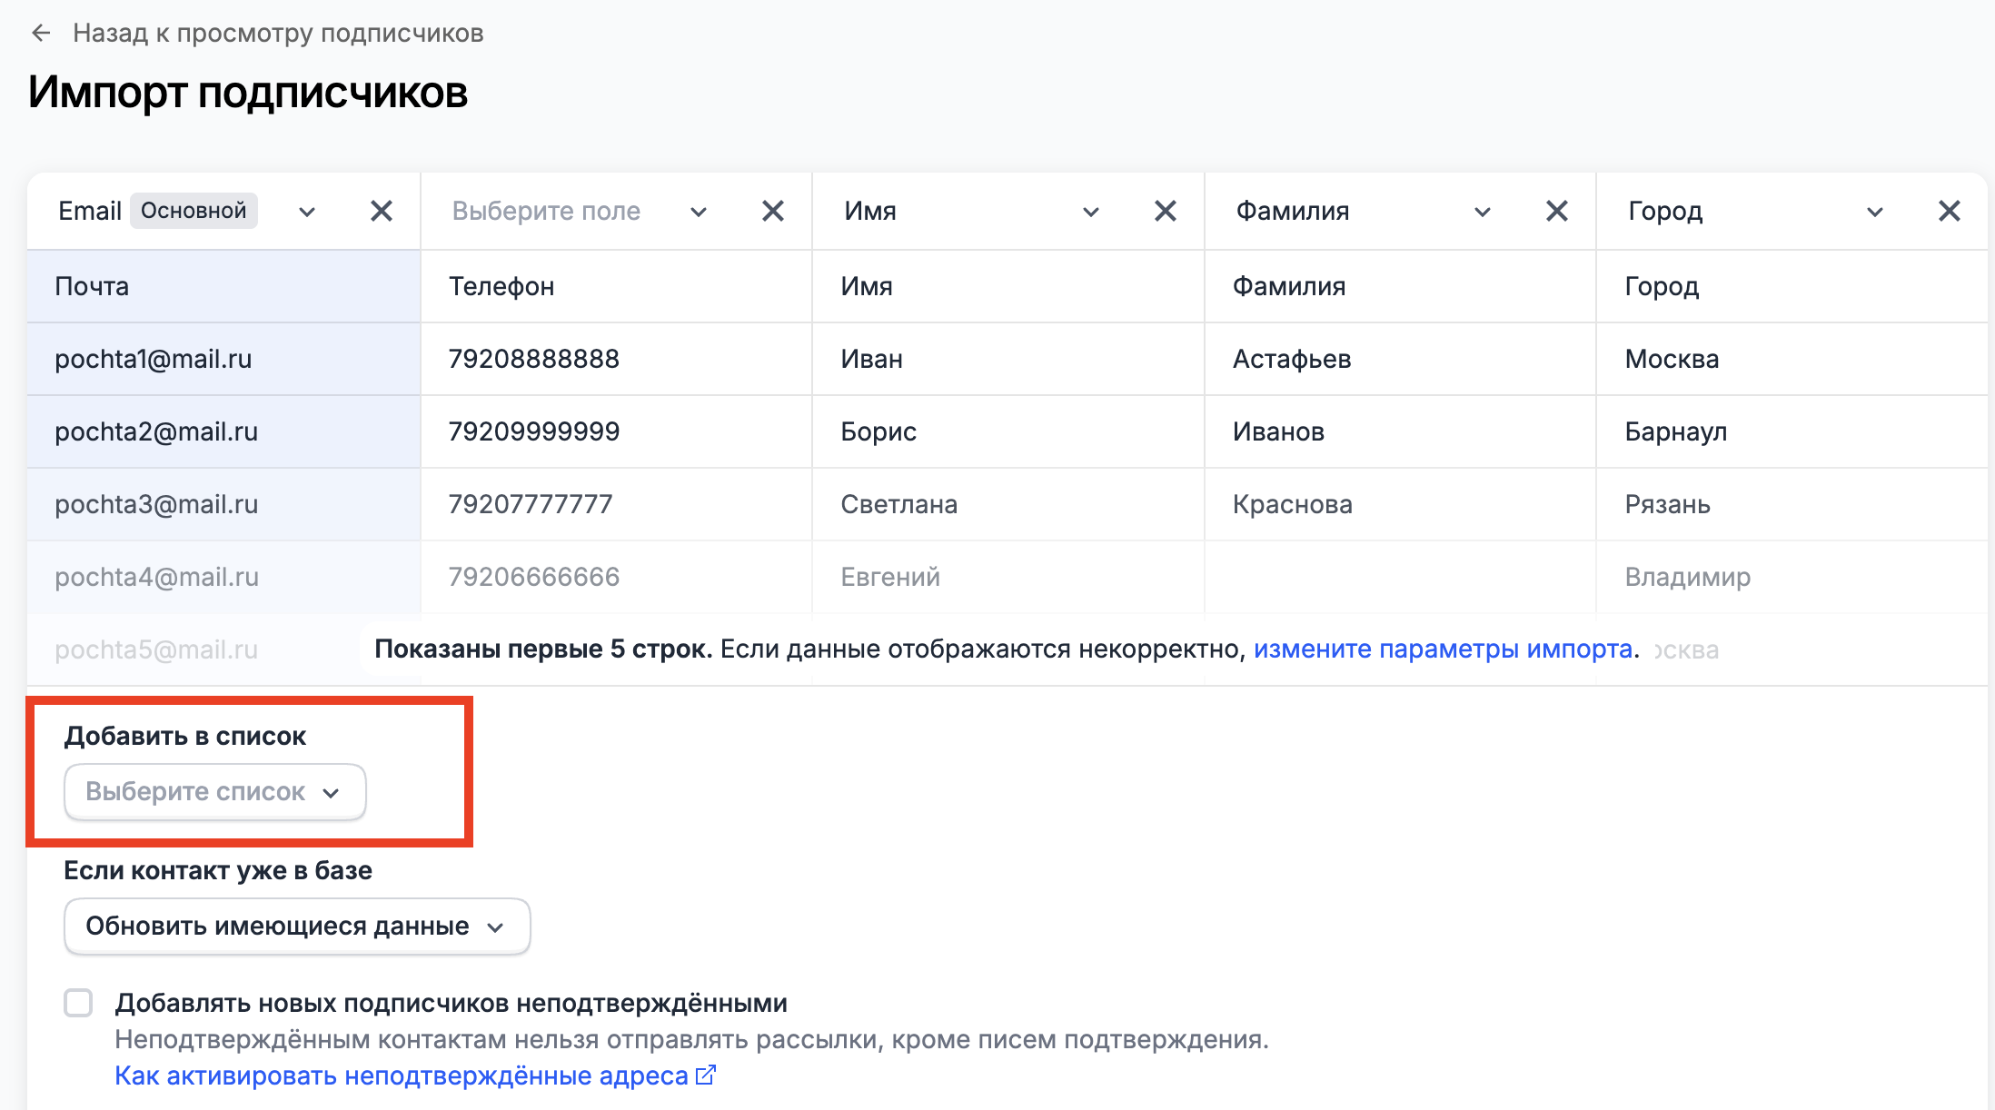
Task: Open the 'Выберите список' dropdown
Action: pos(215,792)
